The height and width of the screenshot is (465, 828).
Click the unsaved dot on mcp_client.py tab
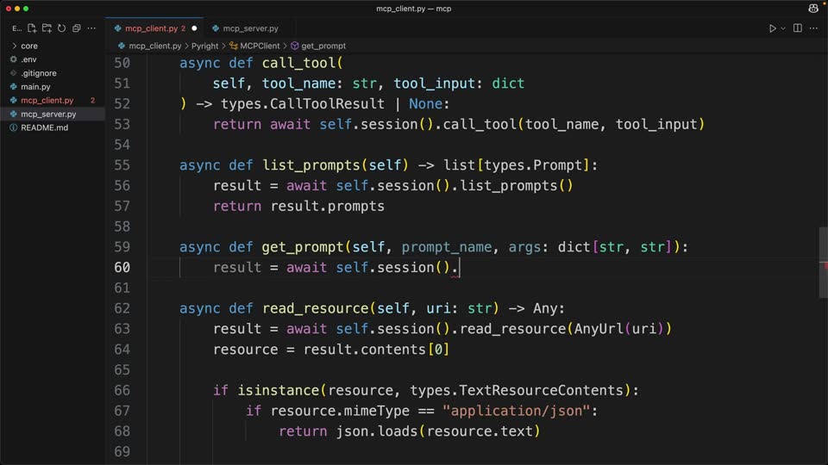[x=194, y=28]
